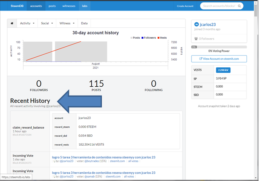
Task: Toggle the Posts legend marker in chart
Action: click(x=131, y=38)
